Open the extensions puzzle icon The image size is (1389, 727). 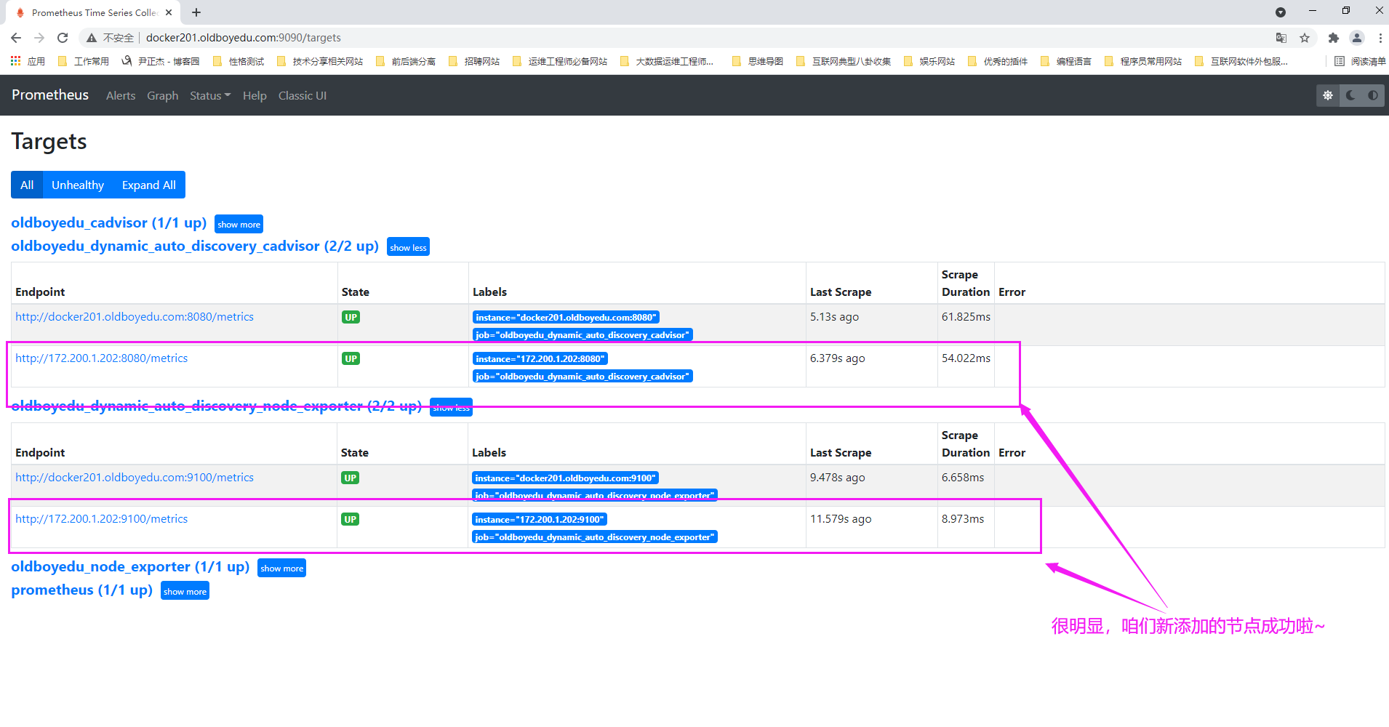click(1333, 38)
